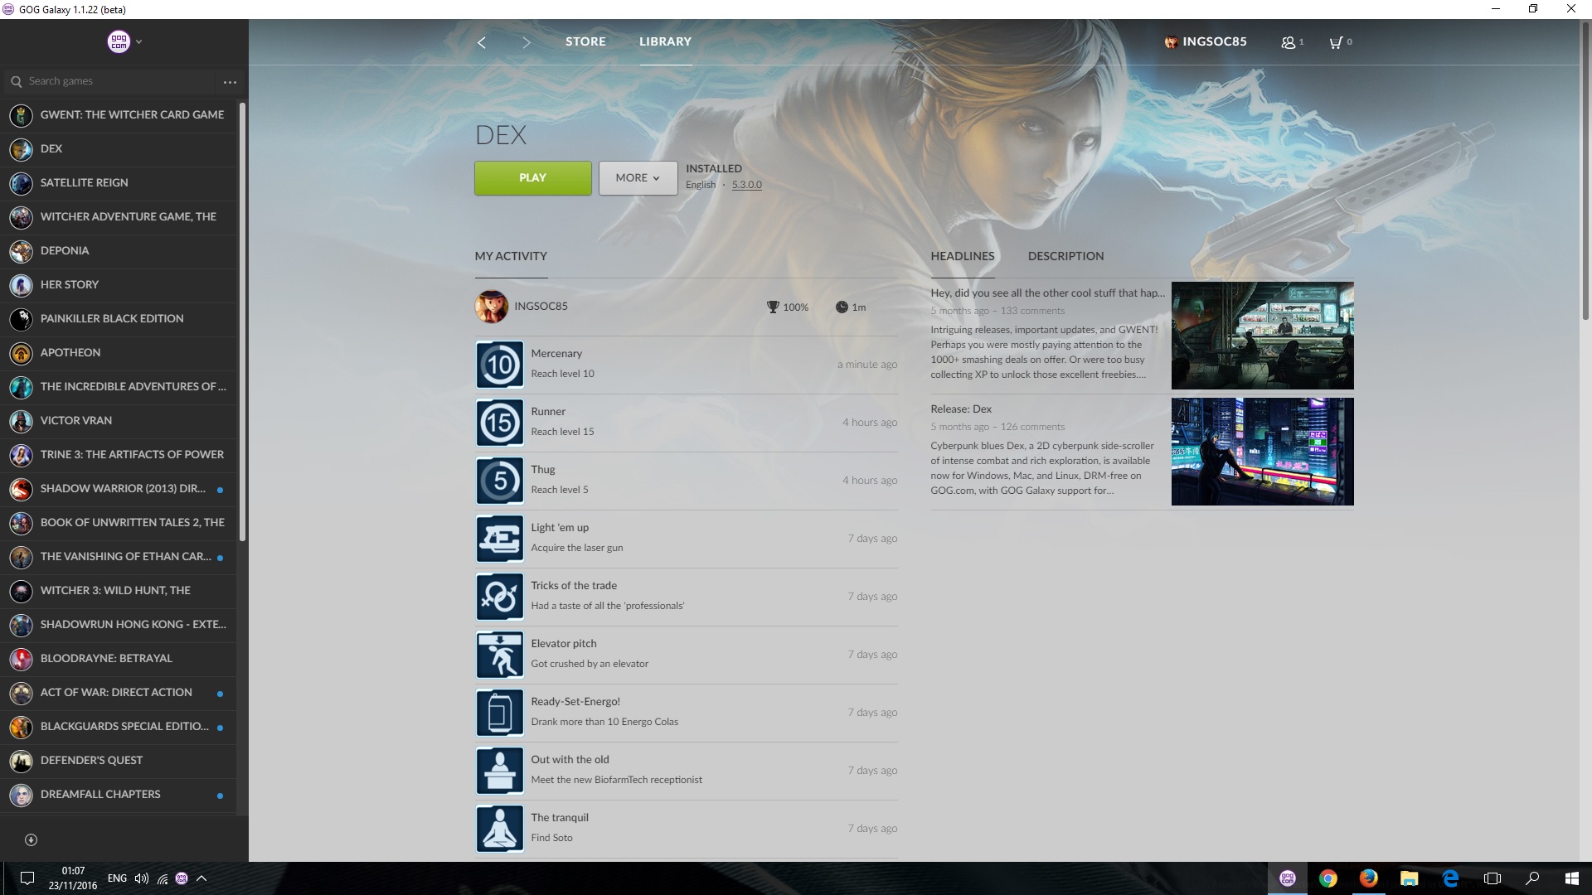Screen dimensions: 1592x895
Task: Launch Dex with the PLAY button
Action: coord(533,178)
